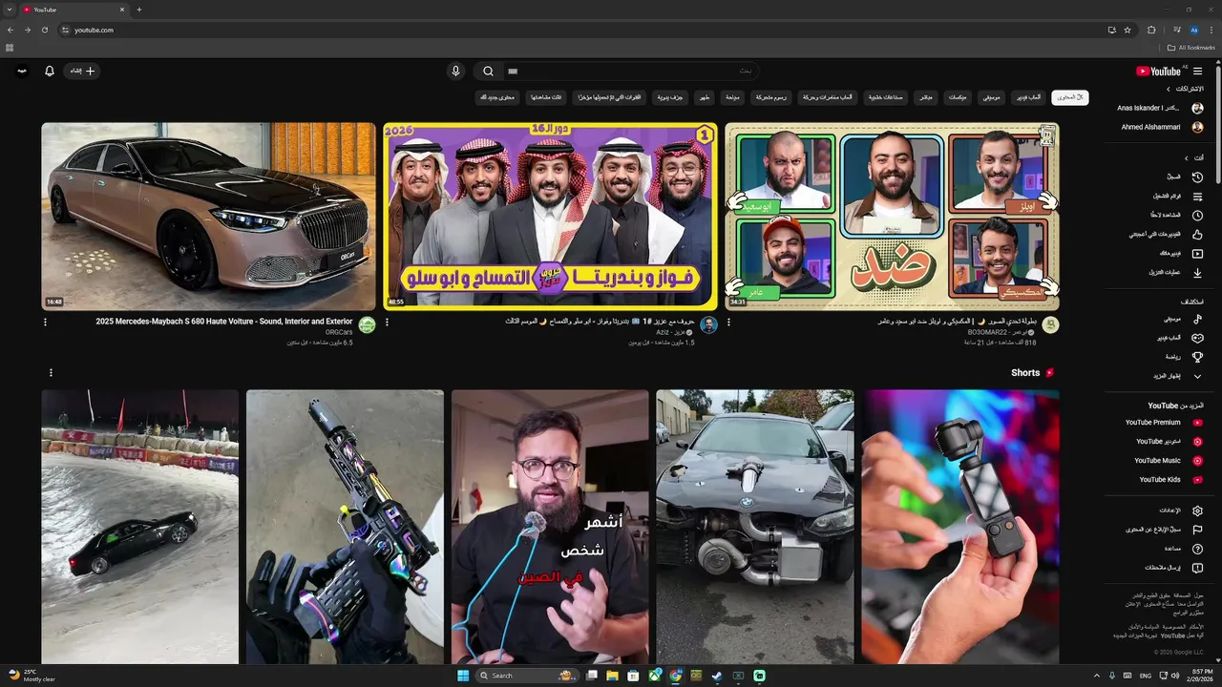The image size is (1222, 687).
Task: Show hidden system tray icons
Action: 1095,676
